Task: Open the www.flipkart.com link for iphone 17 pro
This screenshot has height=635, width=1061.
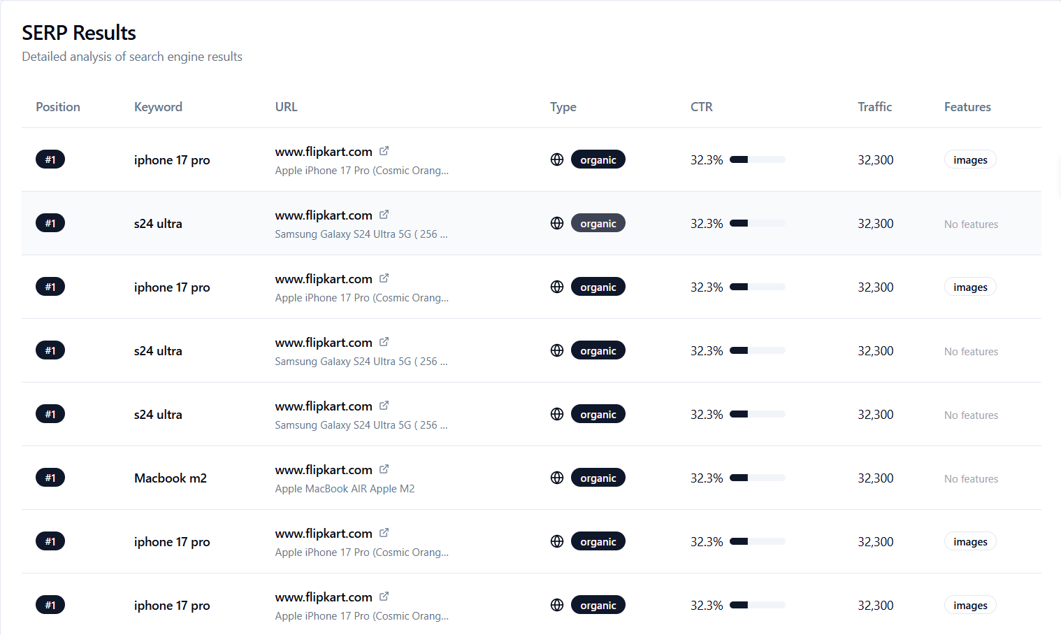Action: click(x=324, y=151)
